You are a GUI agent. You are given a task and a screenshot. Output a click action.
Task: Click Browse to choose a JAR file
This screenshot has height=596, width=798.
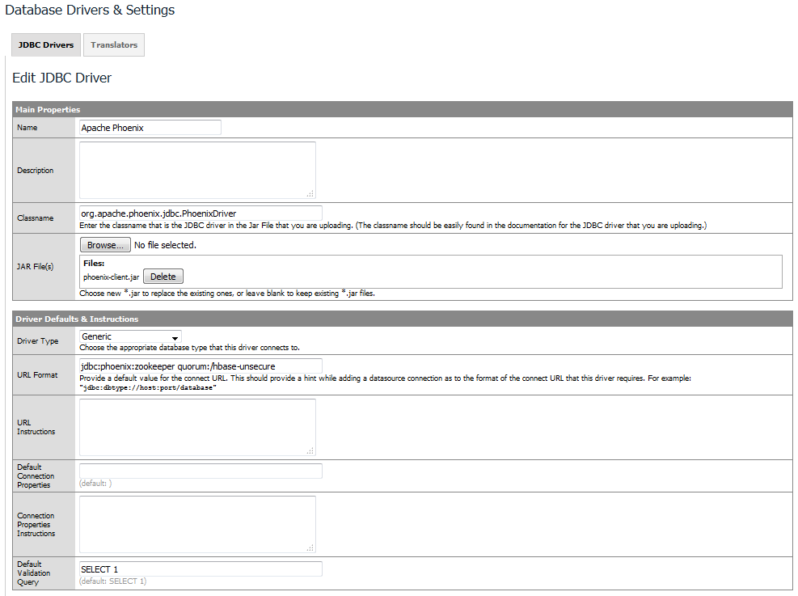(x=105, y=245)
